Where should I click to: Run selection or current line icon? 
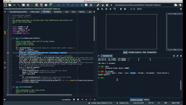click(46, 5)
